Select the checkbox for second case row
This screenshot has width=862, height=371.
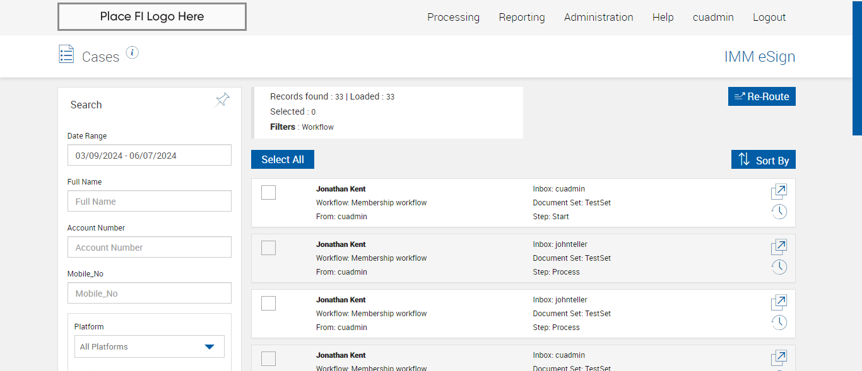[x=268, y=248]
